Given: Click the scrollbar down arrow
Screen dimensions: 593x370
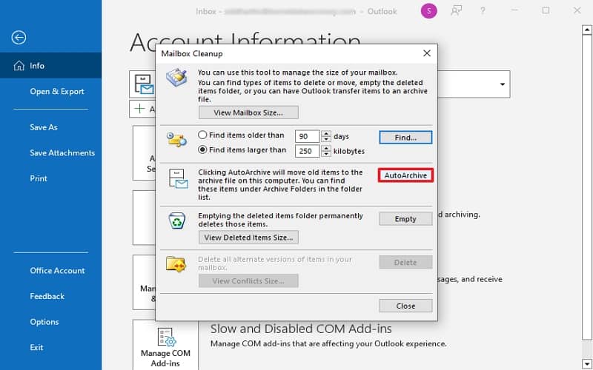Looking at the screenshot, I should (586, 363).
